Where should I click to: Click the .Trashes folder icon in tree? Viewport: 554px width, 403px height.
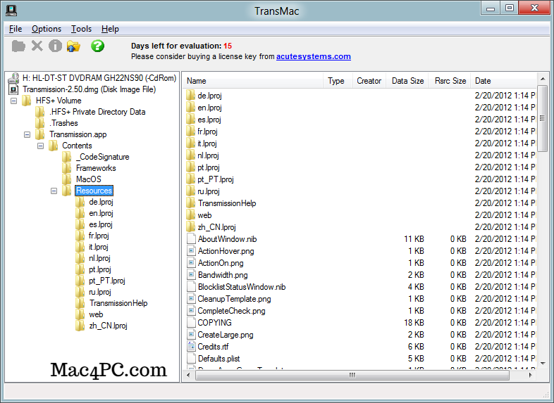click(40, 123)
